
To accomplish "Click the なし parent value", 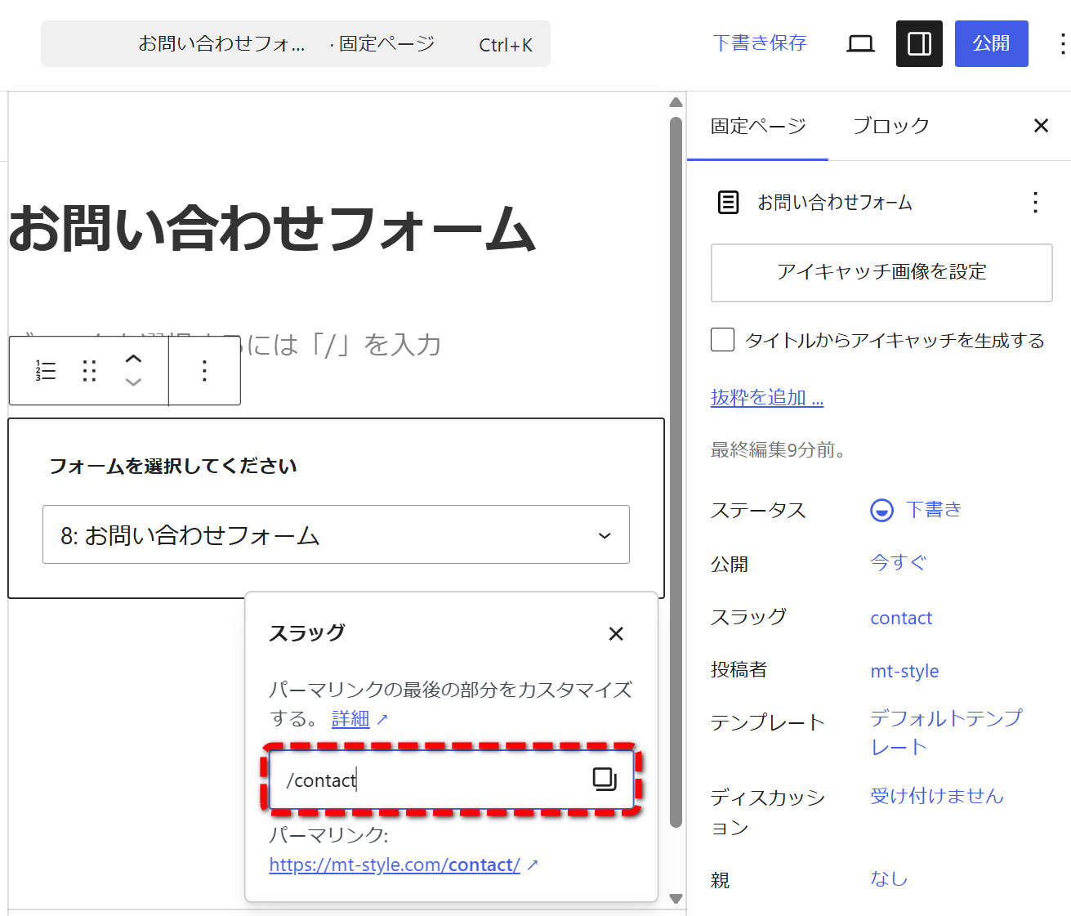I will tap(889, 878).
